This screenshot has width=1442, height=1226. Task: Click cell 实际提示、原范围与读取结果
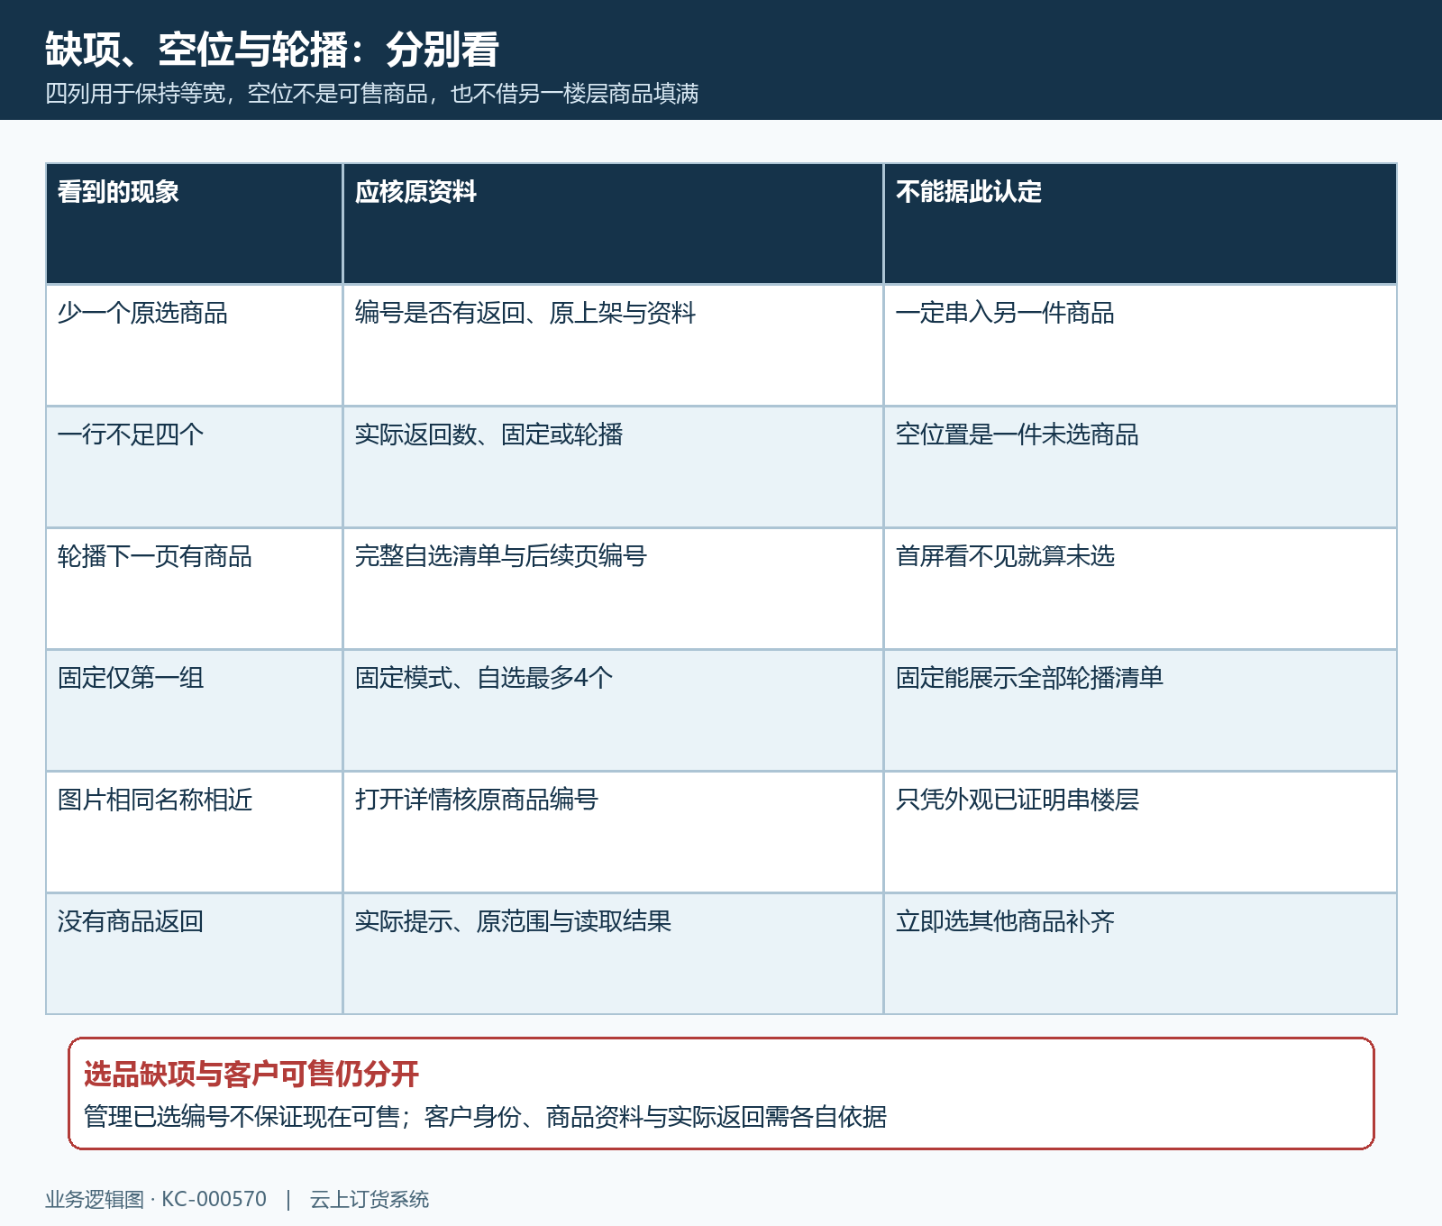tap(613, 954)
